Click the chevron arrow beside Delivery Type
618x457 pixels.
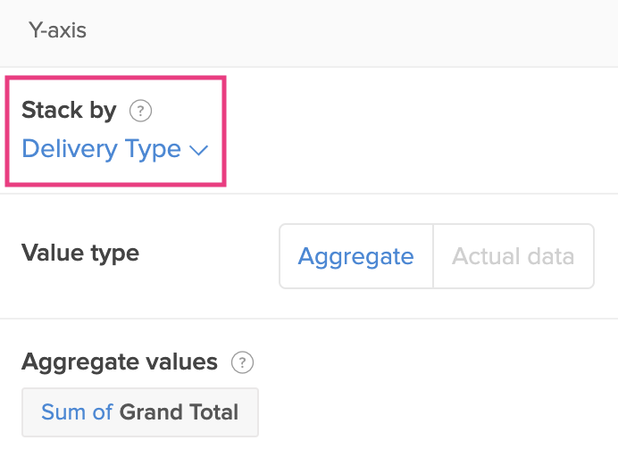click(198, 150)
